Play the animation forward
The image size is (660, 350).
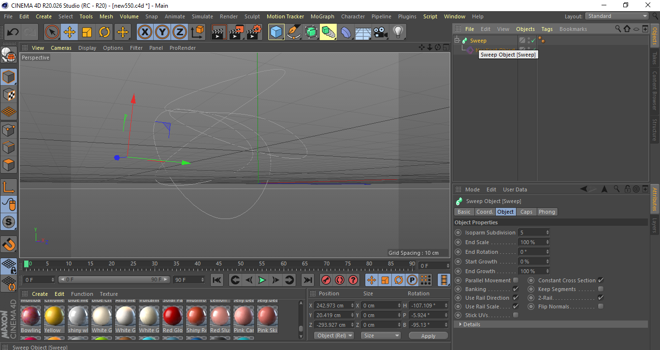(262, 280)
